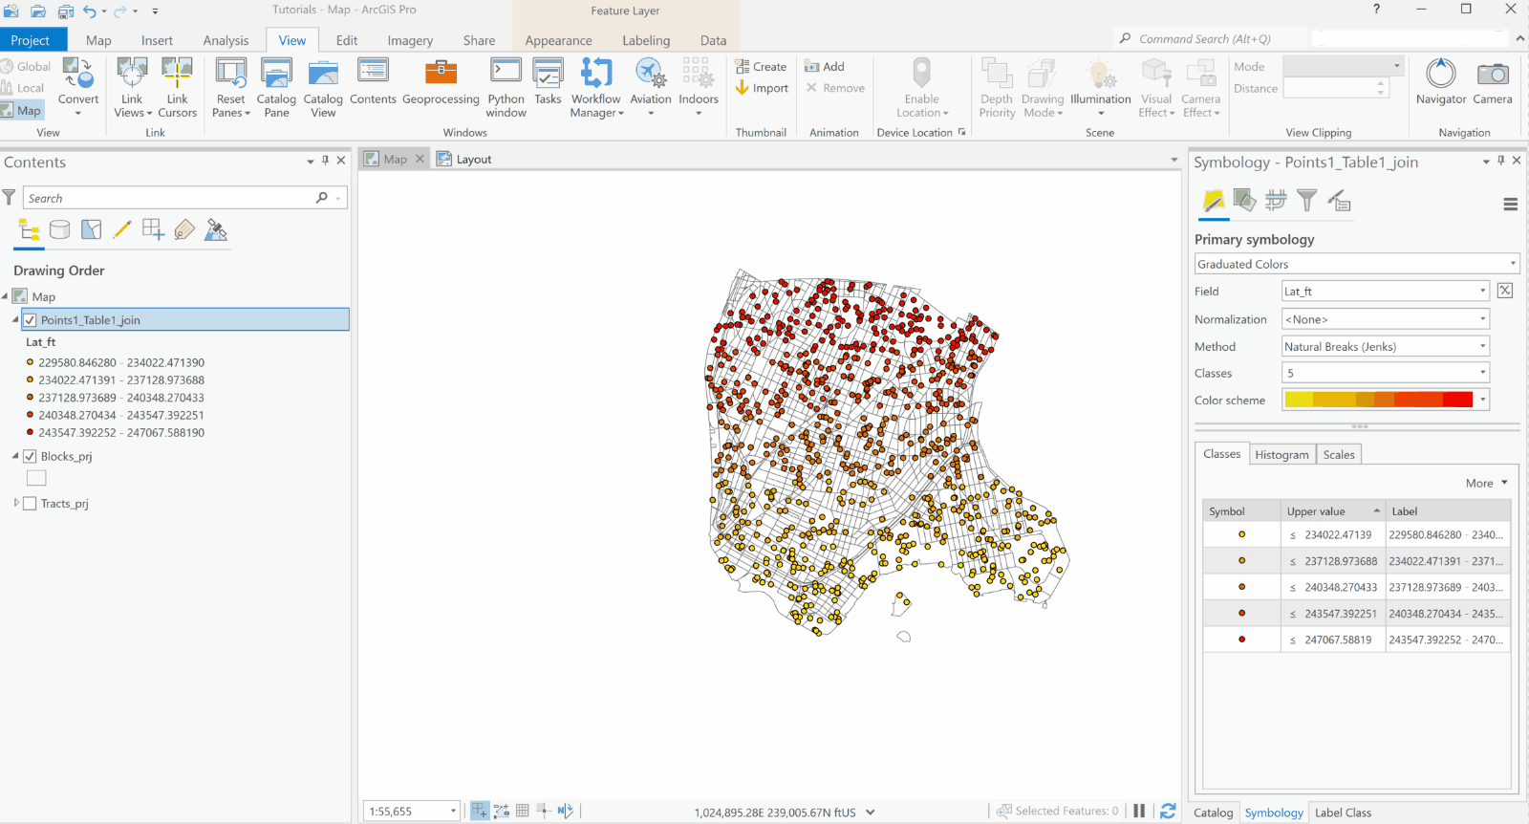The image size is (1529, 824).
Task: Pause map drawing
Action: 1139,811
